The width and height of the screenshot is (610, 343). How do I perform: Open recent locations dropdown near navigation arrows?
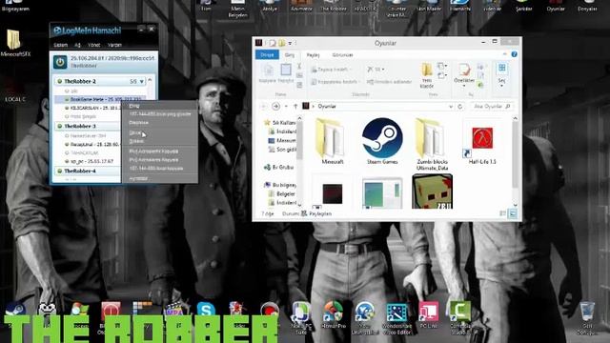pos(286,106)
